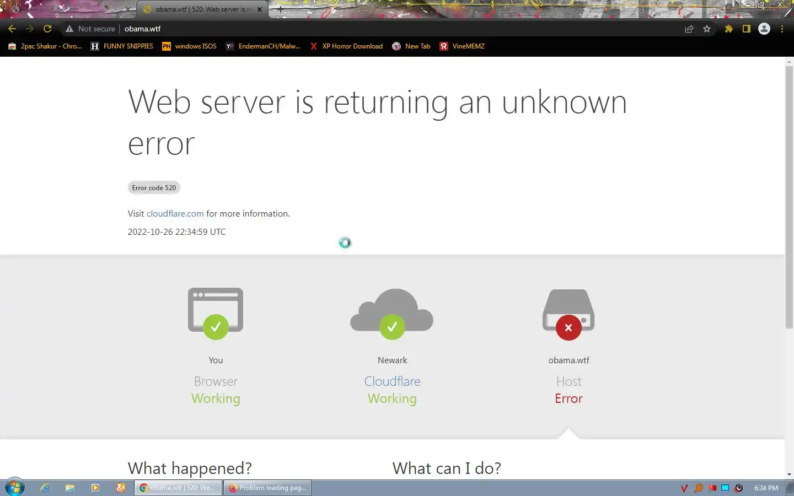Open Chrome's three-dot menu
This screenshot has width=794, height=496.
pyautogui.click(x=782, y=29)
